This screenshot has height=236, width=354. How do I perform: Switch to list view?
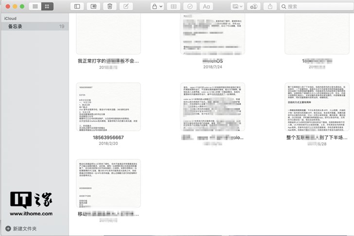pyautogui.click(x=35, y=6)
